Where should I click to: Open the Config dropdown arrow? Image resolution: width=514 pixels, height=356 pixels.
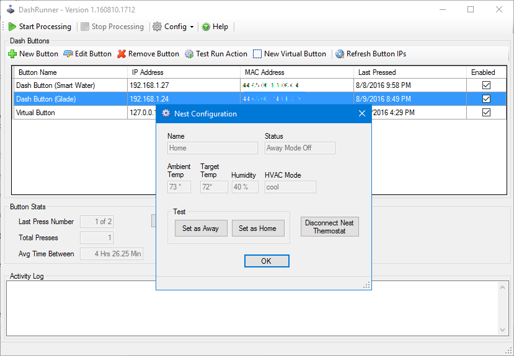tap(192, 27)
